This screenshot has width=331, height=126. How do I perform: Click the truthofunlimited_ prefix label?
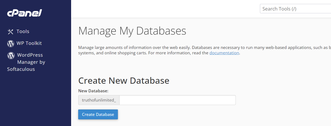(x=99, y=100)
